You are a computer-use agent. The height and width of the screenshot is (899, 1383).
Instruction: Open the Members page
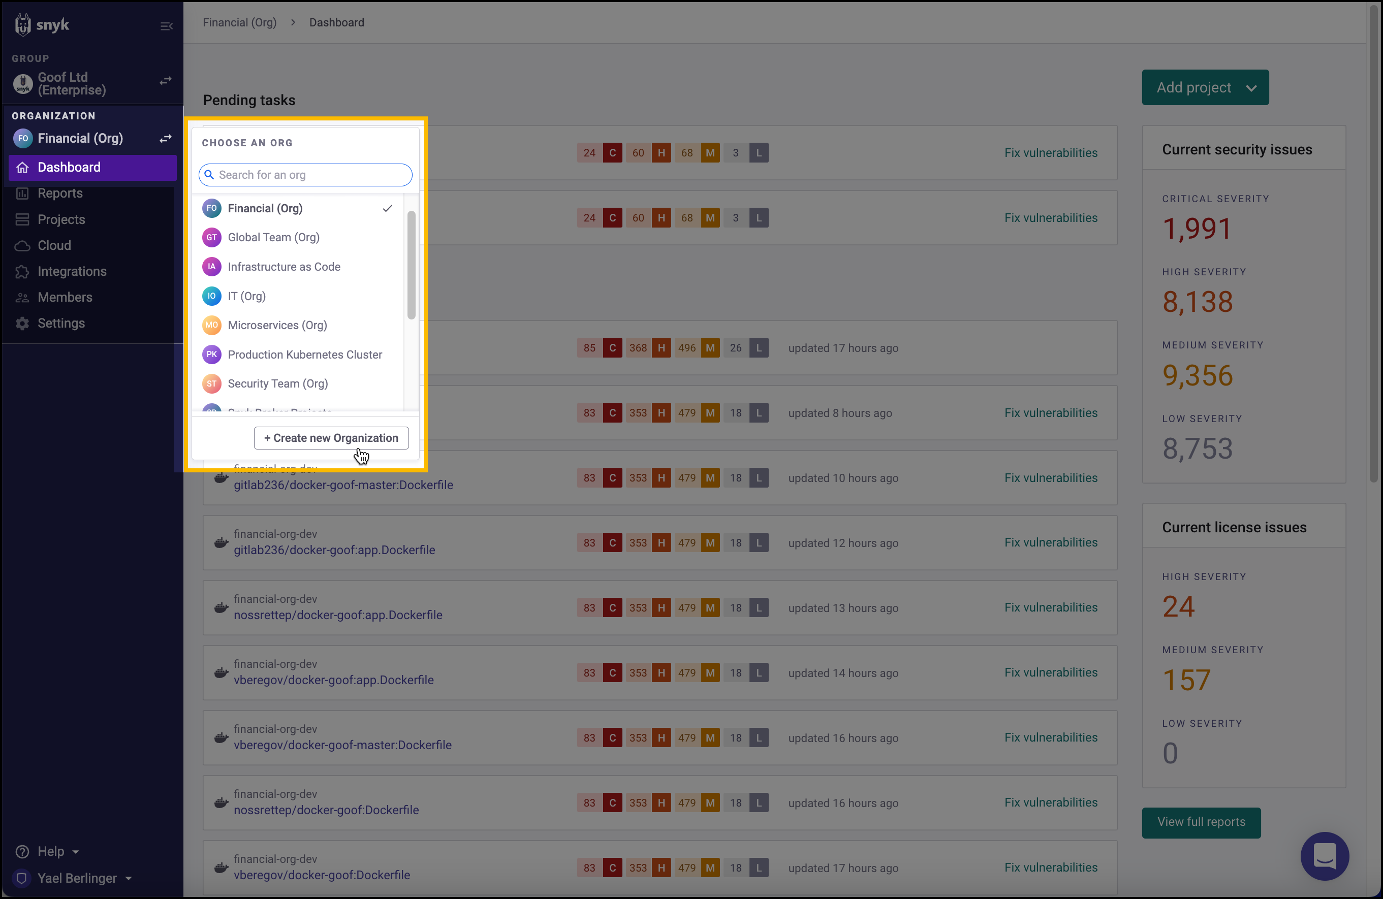point(65,297)
